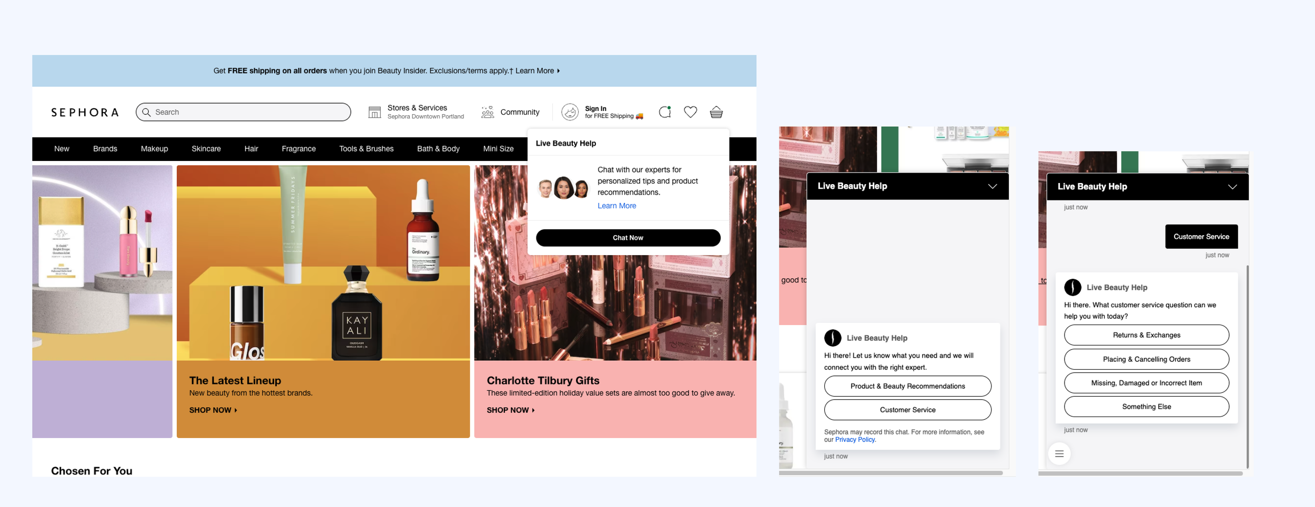This screenshot has width=1315, height=507.
Task: Choose Something Else option
Action: (1146, 407)
